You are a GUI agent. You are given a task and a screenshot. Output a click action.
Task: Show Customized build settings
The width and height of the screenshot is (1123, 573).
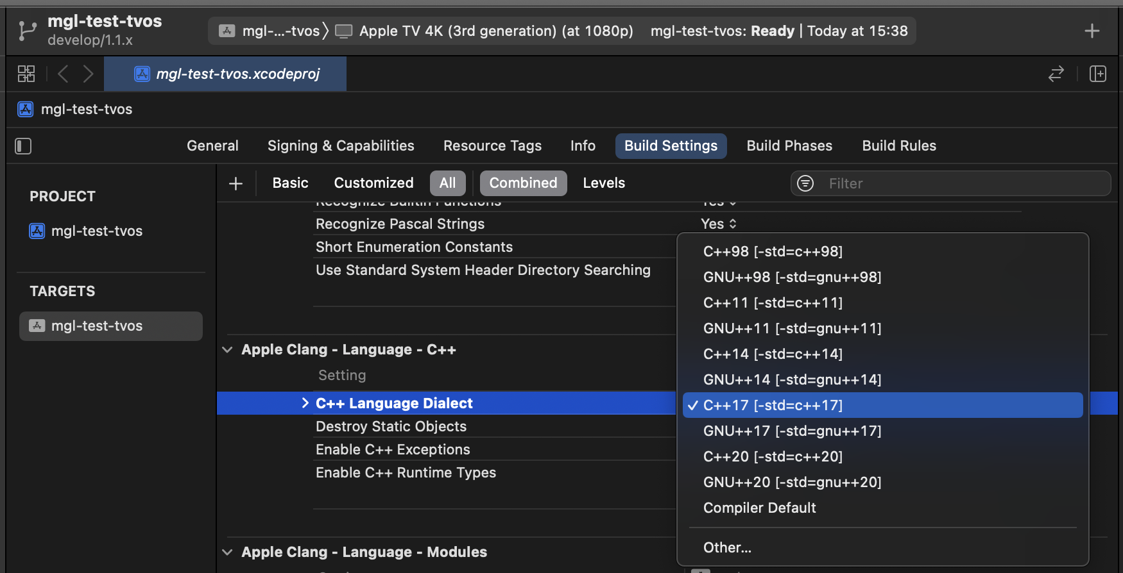point(373,183)
